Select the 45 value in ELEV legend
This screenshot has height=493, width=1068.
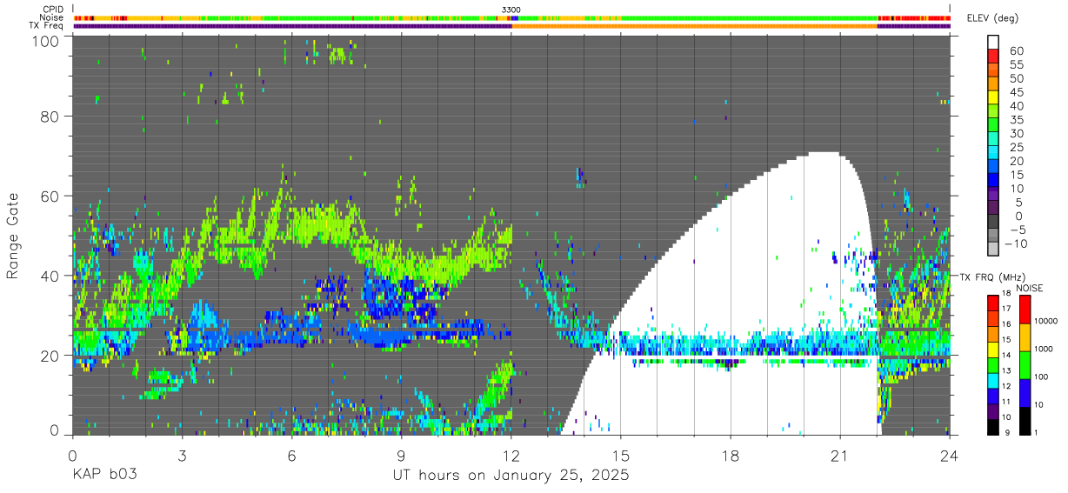click(x=1016, y=92)
